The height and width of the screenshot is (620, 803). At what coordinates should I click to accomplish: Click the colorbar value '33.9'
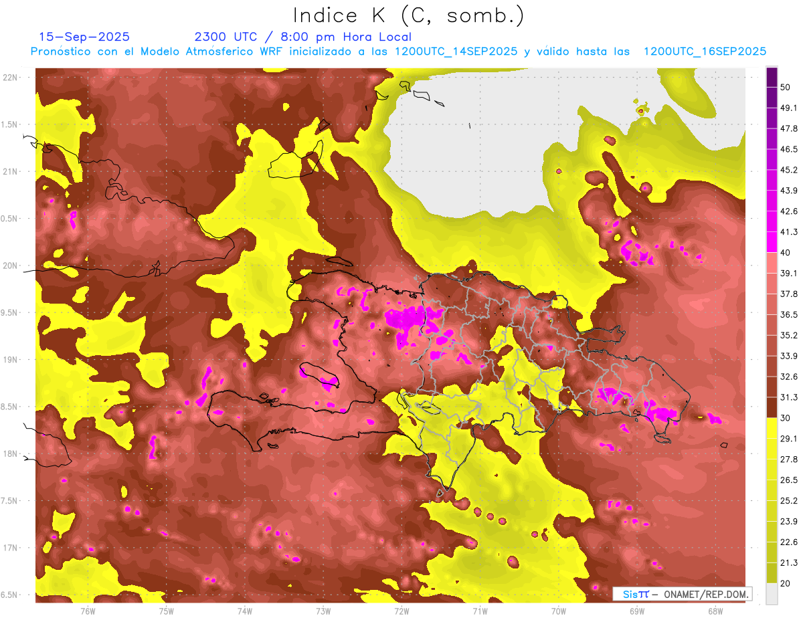(789, 356)
